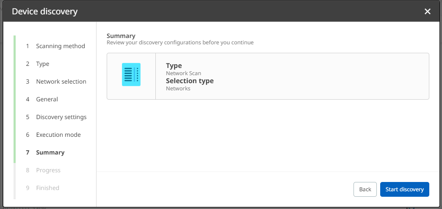Viewport: 442px width, 209px height.
Task: Click the Selection type label
Action: click(190, 81)
